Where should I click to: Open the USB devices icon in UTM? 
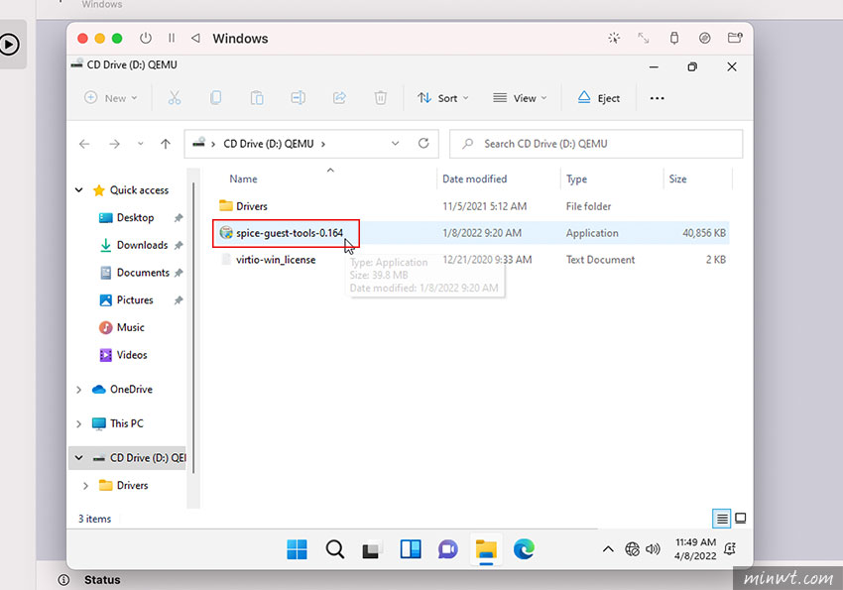[674, 38]
